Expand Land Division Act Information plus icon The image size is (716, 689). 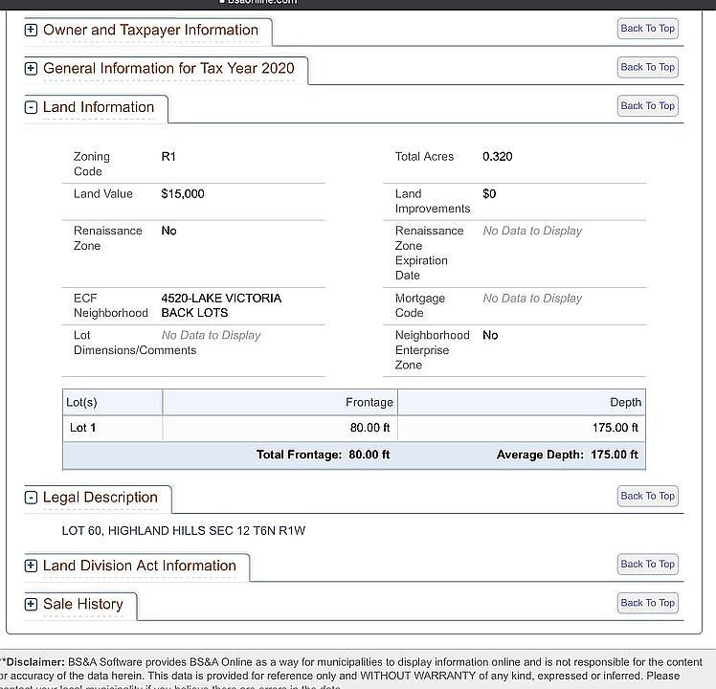(31, 567)
